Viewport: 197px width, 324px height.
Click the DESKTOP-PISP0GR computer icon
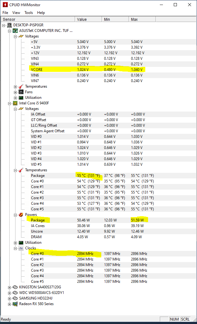(10, 25)
